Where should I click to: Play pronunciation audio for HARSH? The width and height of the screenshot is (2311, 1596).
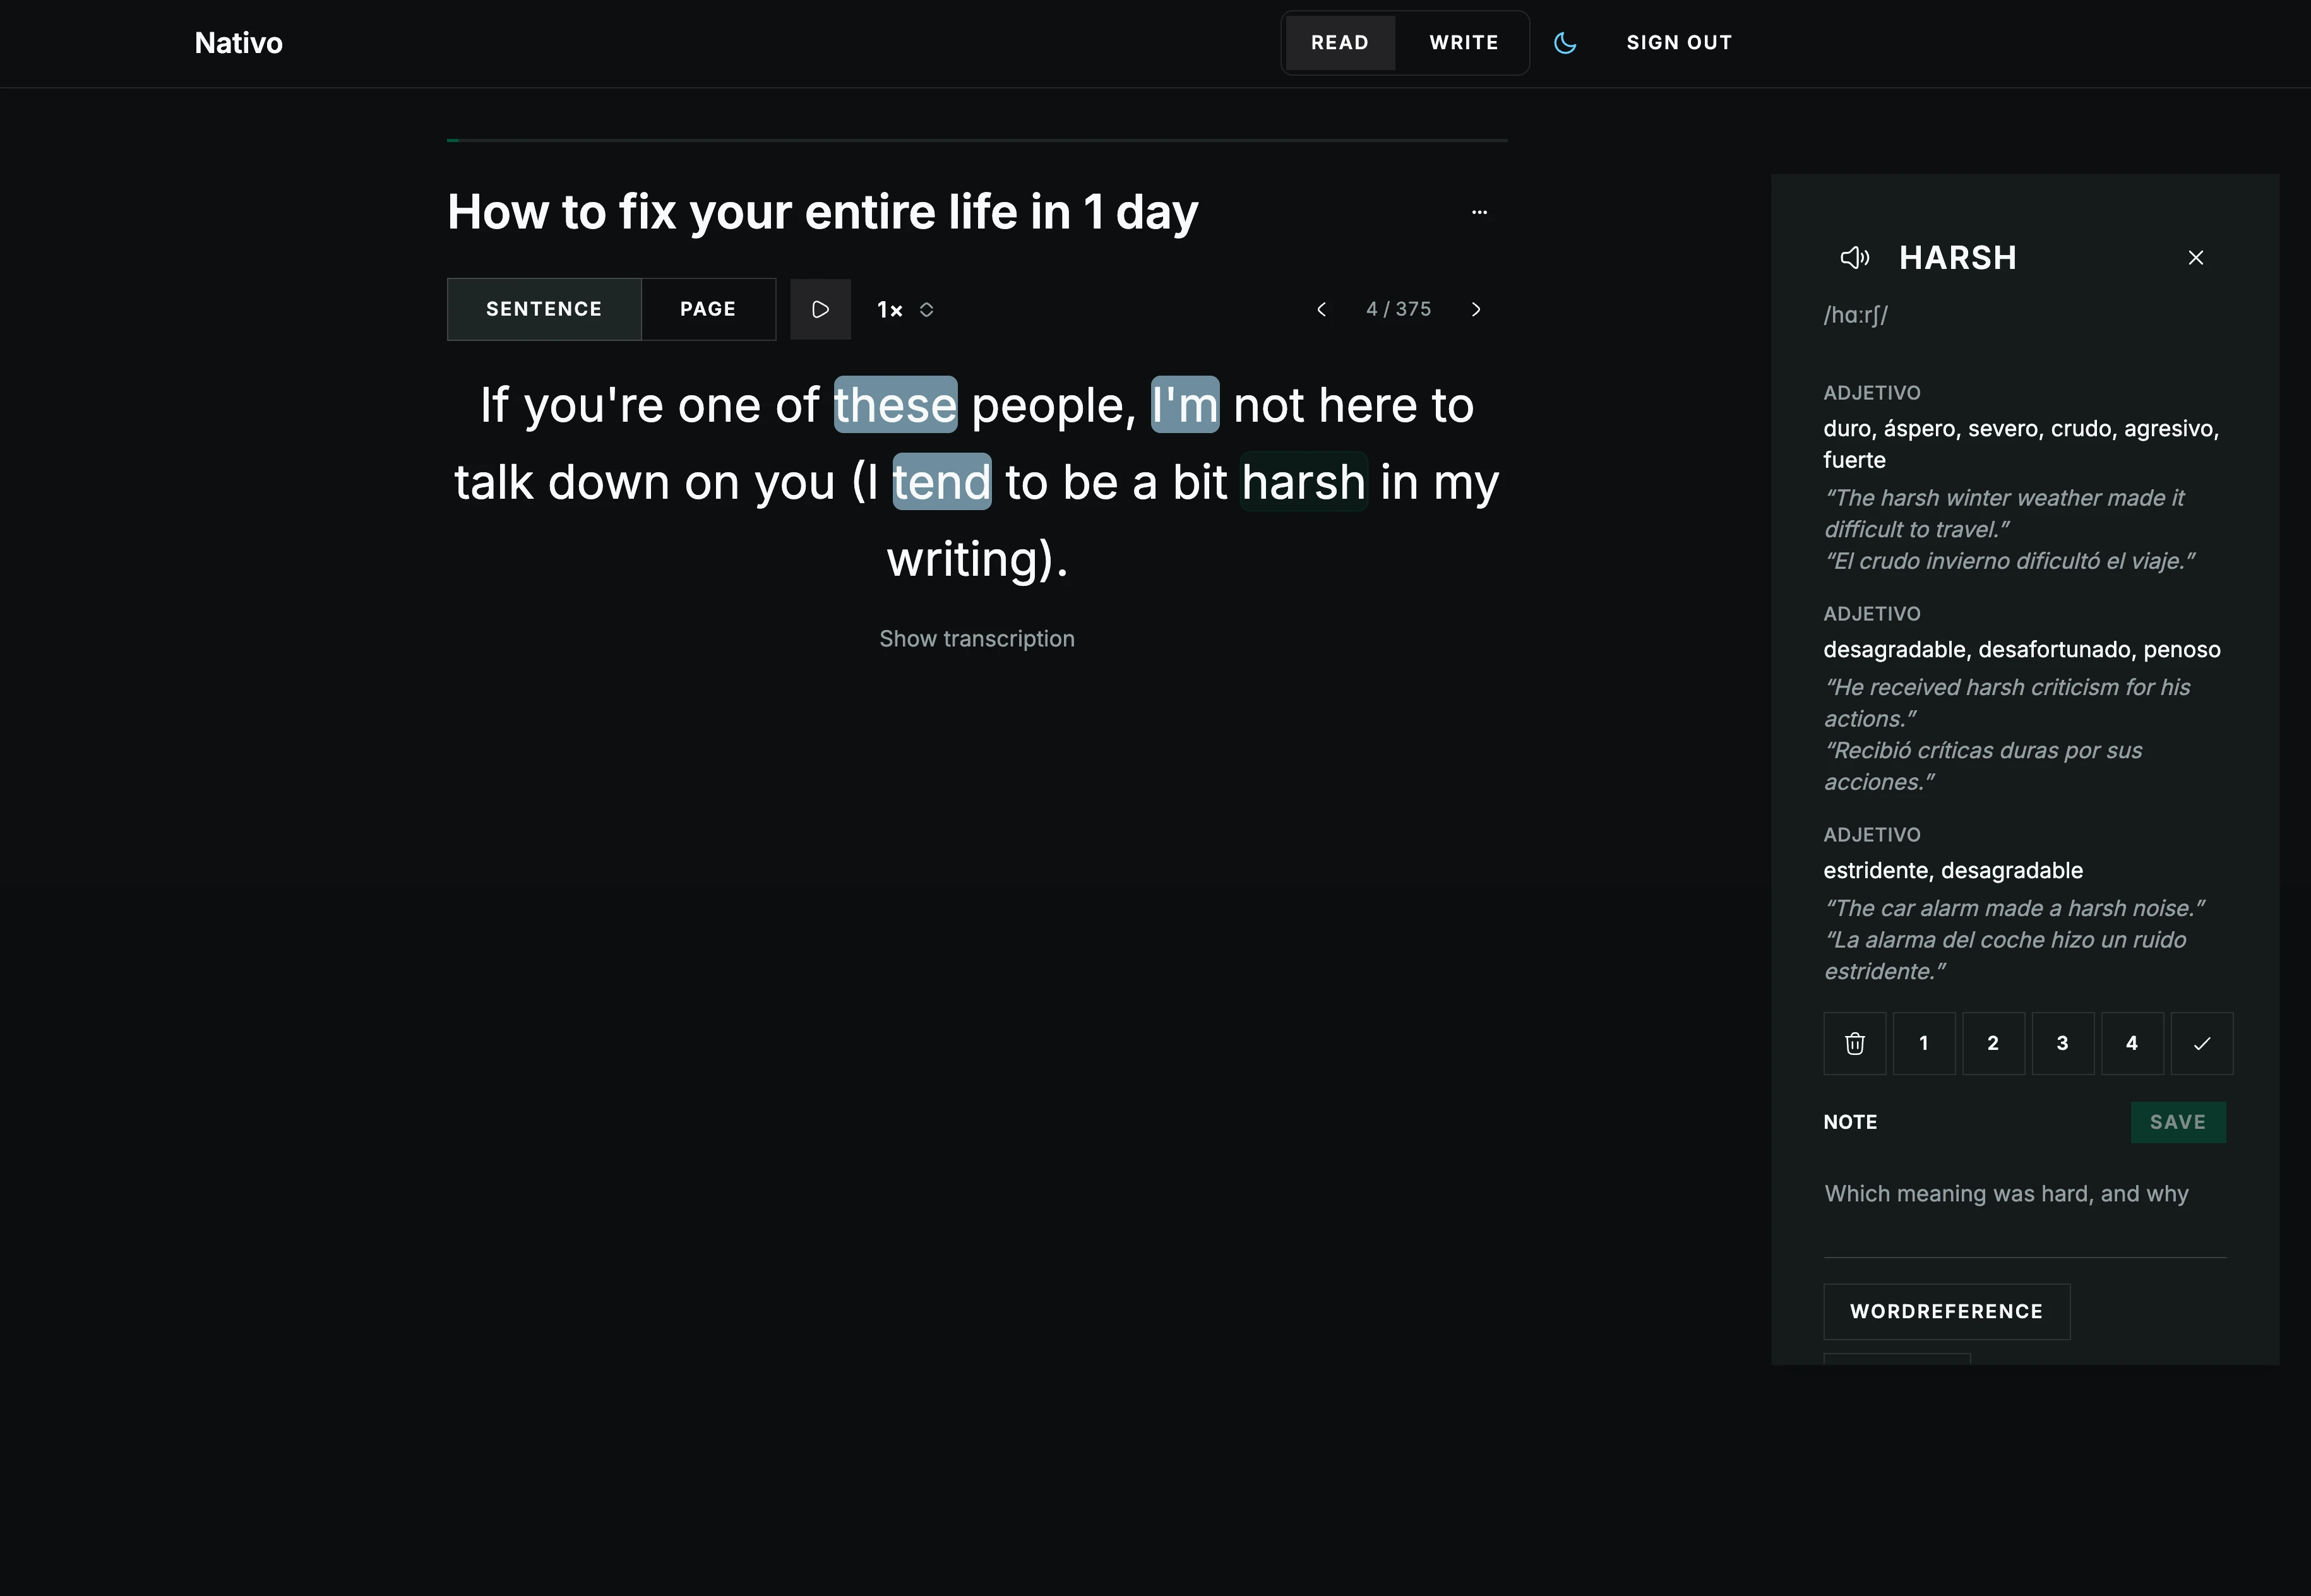click(x=1855, y=258)
